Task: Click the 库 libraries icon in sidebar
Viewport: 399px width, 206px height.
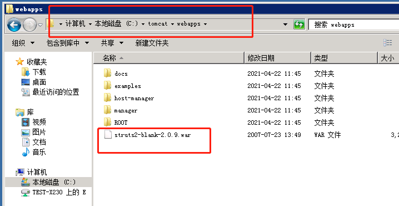Action: (20, 112)
